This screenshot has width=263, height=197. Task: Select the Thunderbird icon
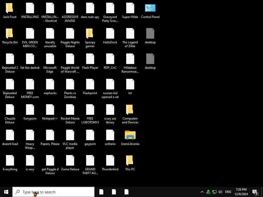110,160
